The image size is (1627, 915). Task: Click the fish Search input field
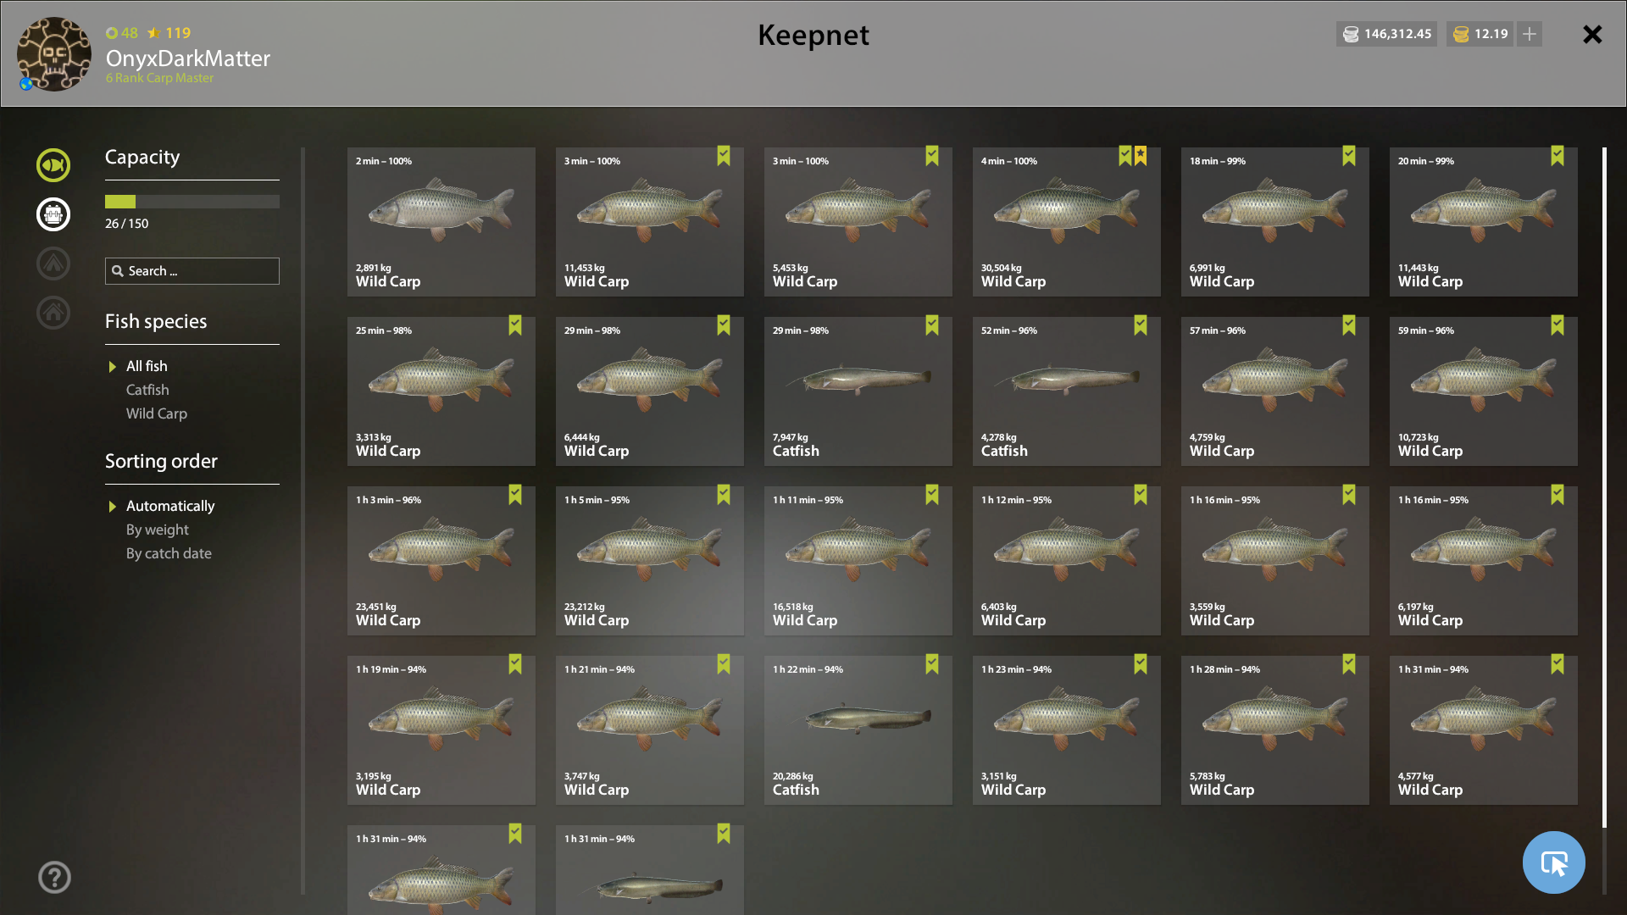pyautogui.click(x=192, y=271)
